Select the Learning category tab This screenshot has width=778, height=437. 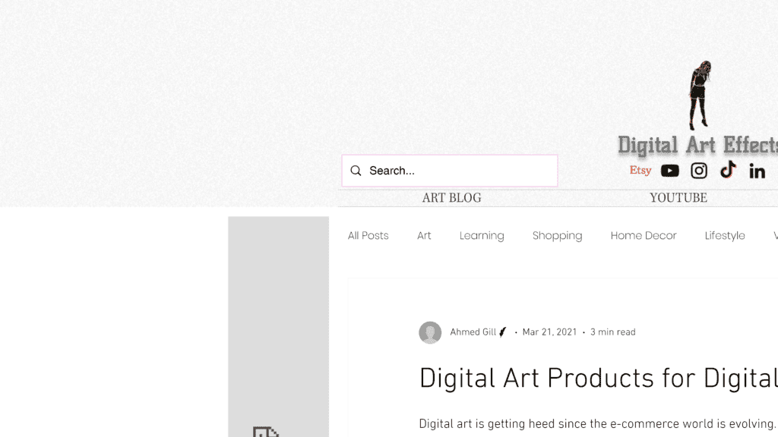point(482,236)
